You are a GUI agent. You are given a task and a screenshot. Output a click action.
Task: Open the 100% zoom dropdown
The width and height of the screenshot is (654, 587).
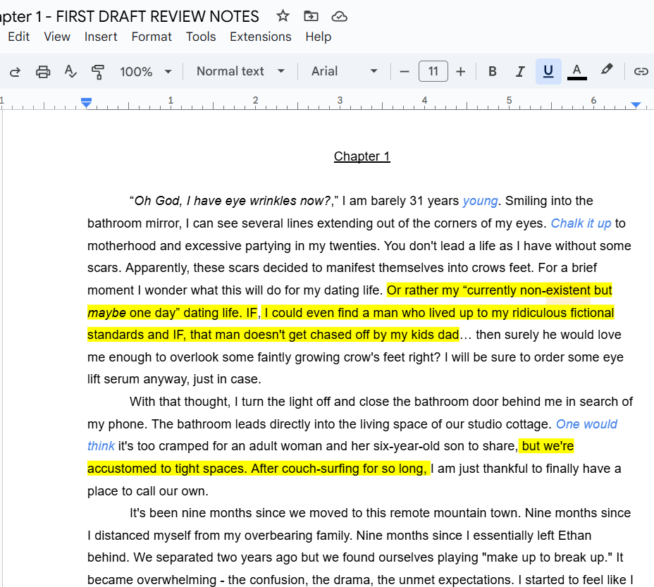(x=146, y=71)
